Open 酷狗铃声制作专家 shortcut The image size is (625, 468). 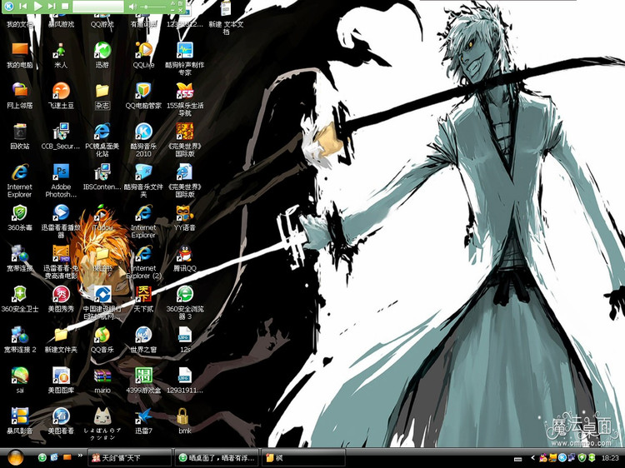point(184,58)
